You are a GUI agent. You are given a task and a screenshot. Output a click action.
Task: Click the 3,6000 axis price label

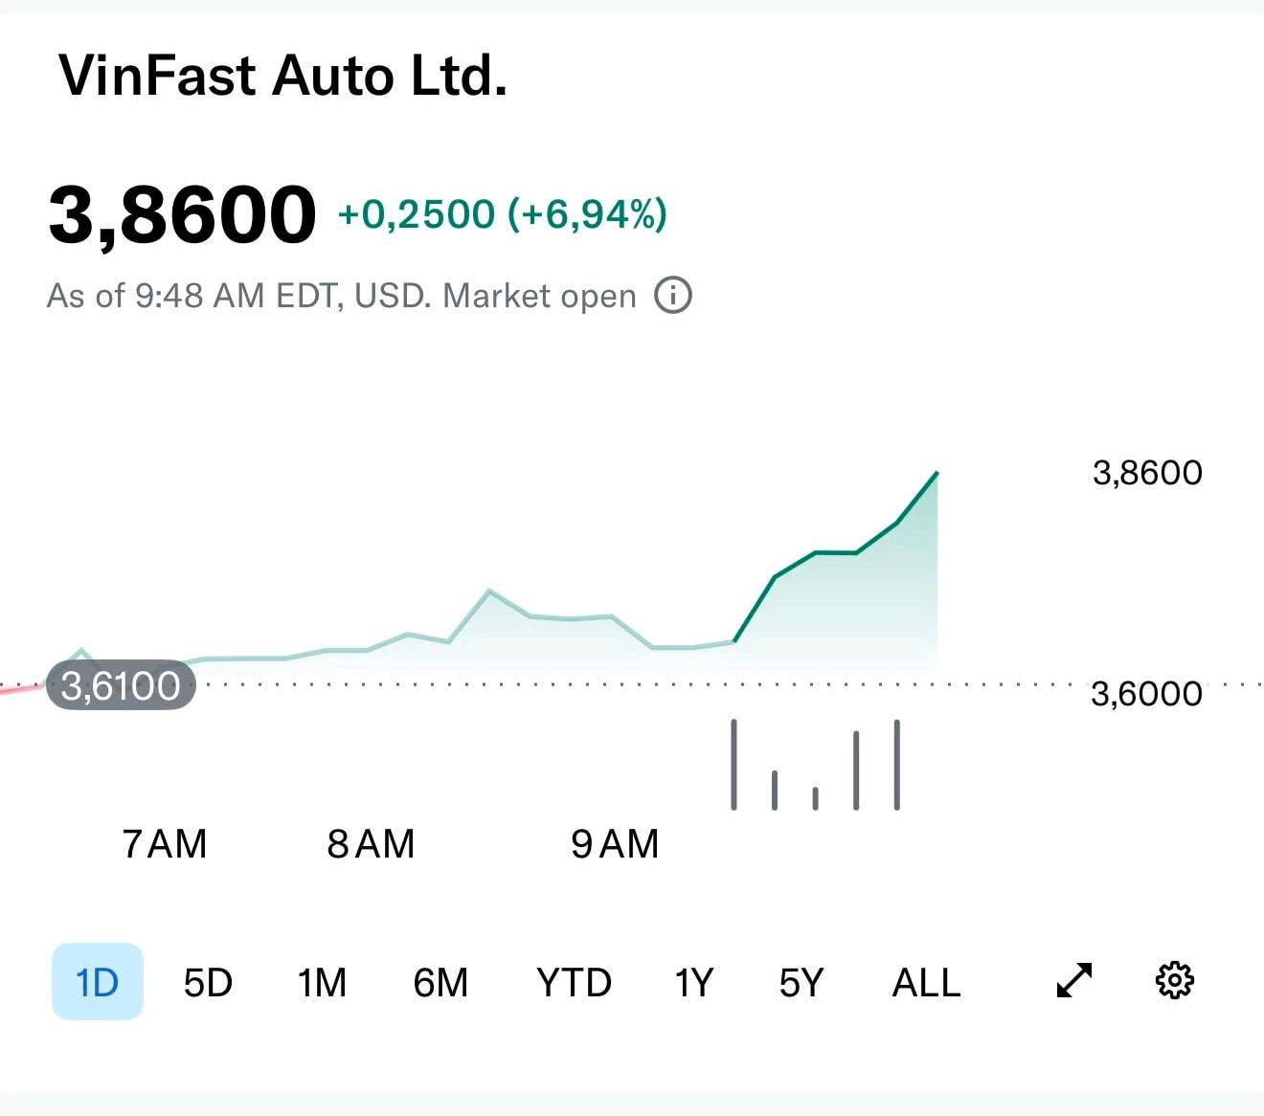pos(1147,693)
